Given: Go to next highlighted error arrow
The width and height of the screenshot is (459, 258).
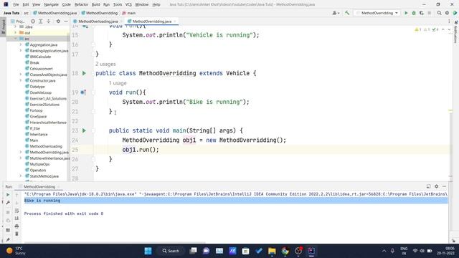Looking at the screenshot, I should pos(449,29).
